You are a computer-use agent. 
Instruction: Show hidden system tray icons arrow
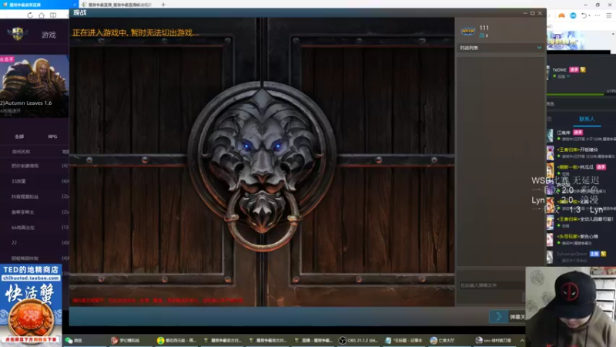522,340
